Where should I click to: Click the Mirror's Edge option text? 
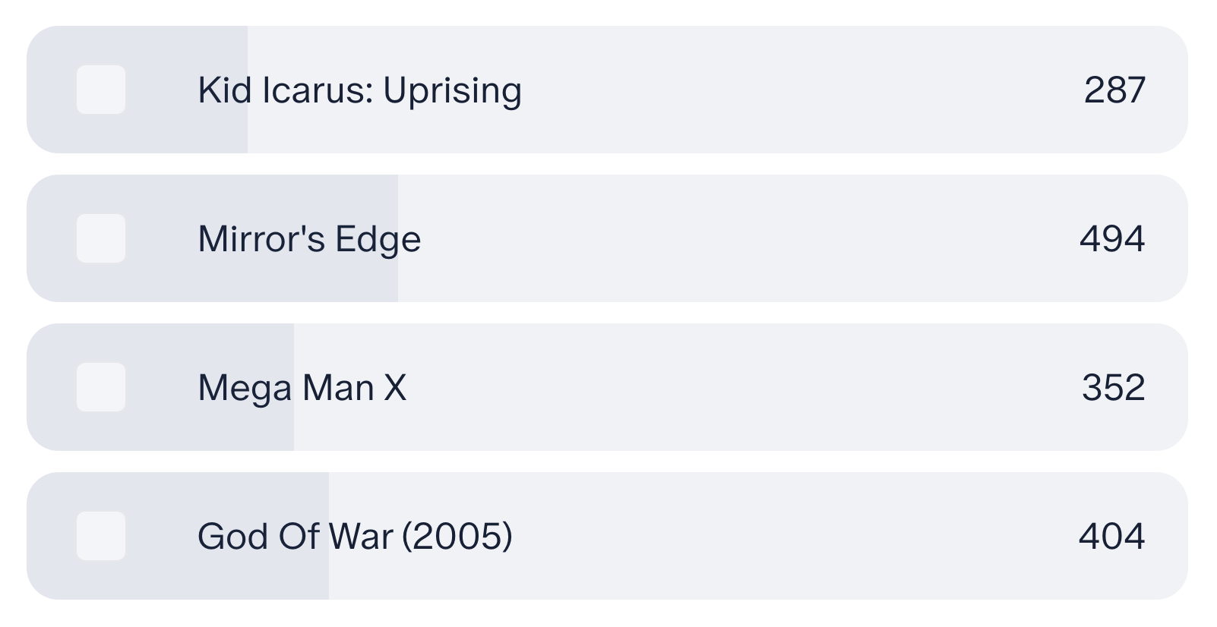309,240
